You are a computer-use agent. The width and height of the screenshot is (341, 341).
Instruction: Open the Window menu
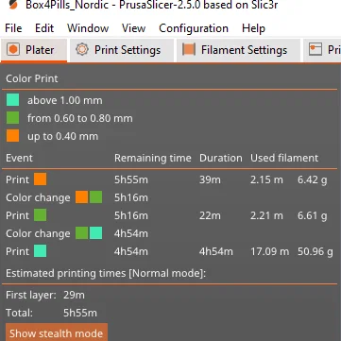tap(88, 28)
